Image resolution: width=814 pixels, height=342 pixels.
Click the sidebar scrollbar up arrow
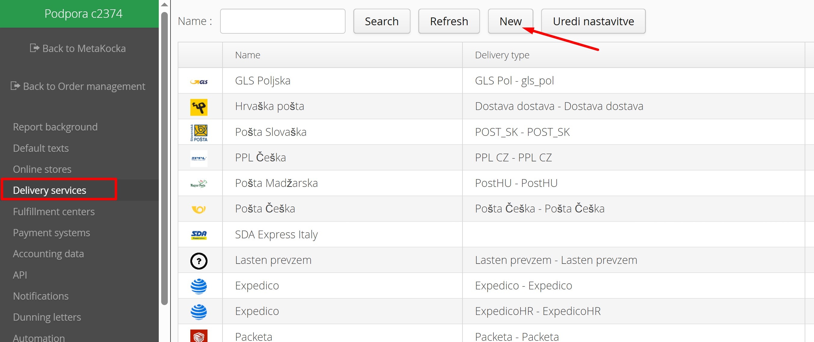click(x=164, y=5)
